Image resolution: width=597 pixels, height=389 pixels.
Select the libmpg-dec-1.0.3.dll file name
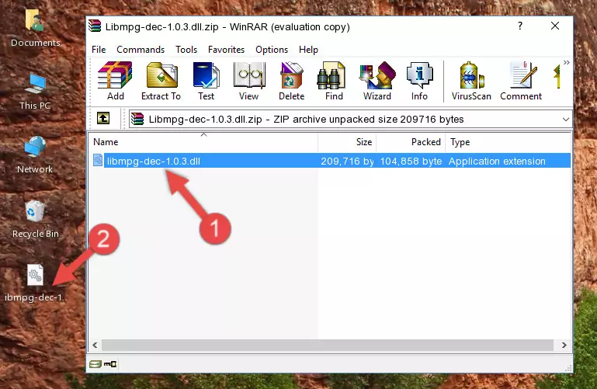pyautogui.click(x=154, y=161)
